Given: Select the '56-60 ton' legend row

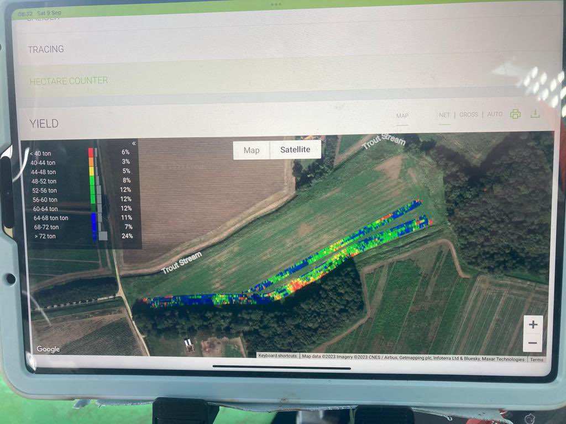Looking at the screenshot, I should pos(83,199).
